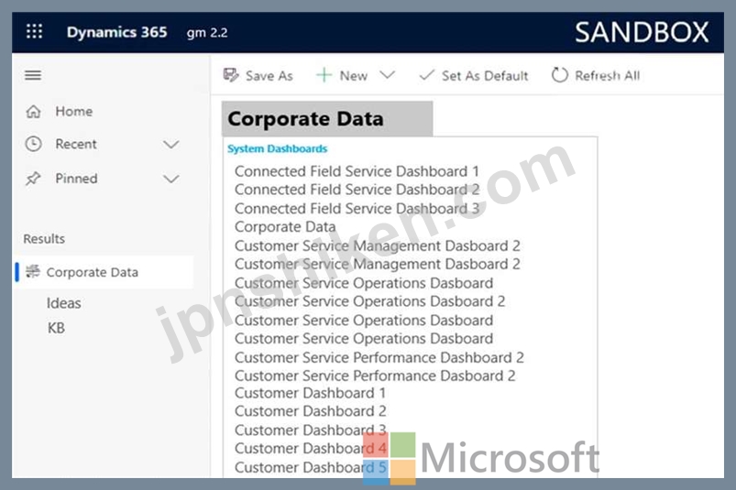Expand the Pinned chevron

pos(171,179)
